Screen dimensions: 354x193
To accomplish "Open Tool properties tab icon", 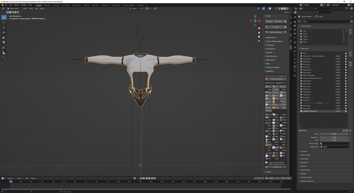I will coord(294,17).
